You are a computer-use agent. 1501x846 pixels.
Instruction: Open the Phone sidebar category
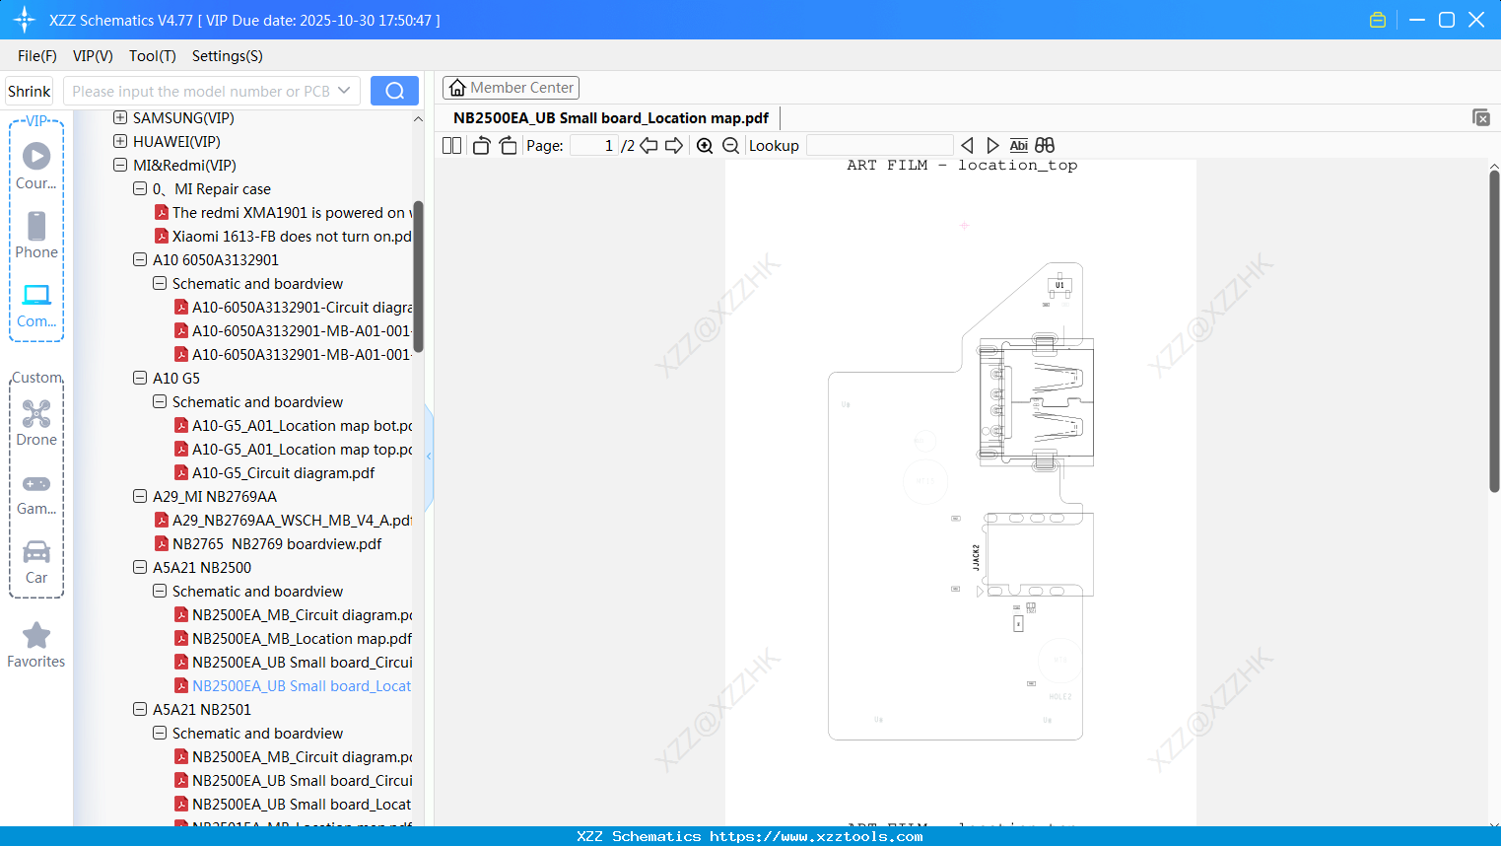click(36, 235)
